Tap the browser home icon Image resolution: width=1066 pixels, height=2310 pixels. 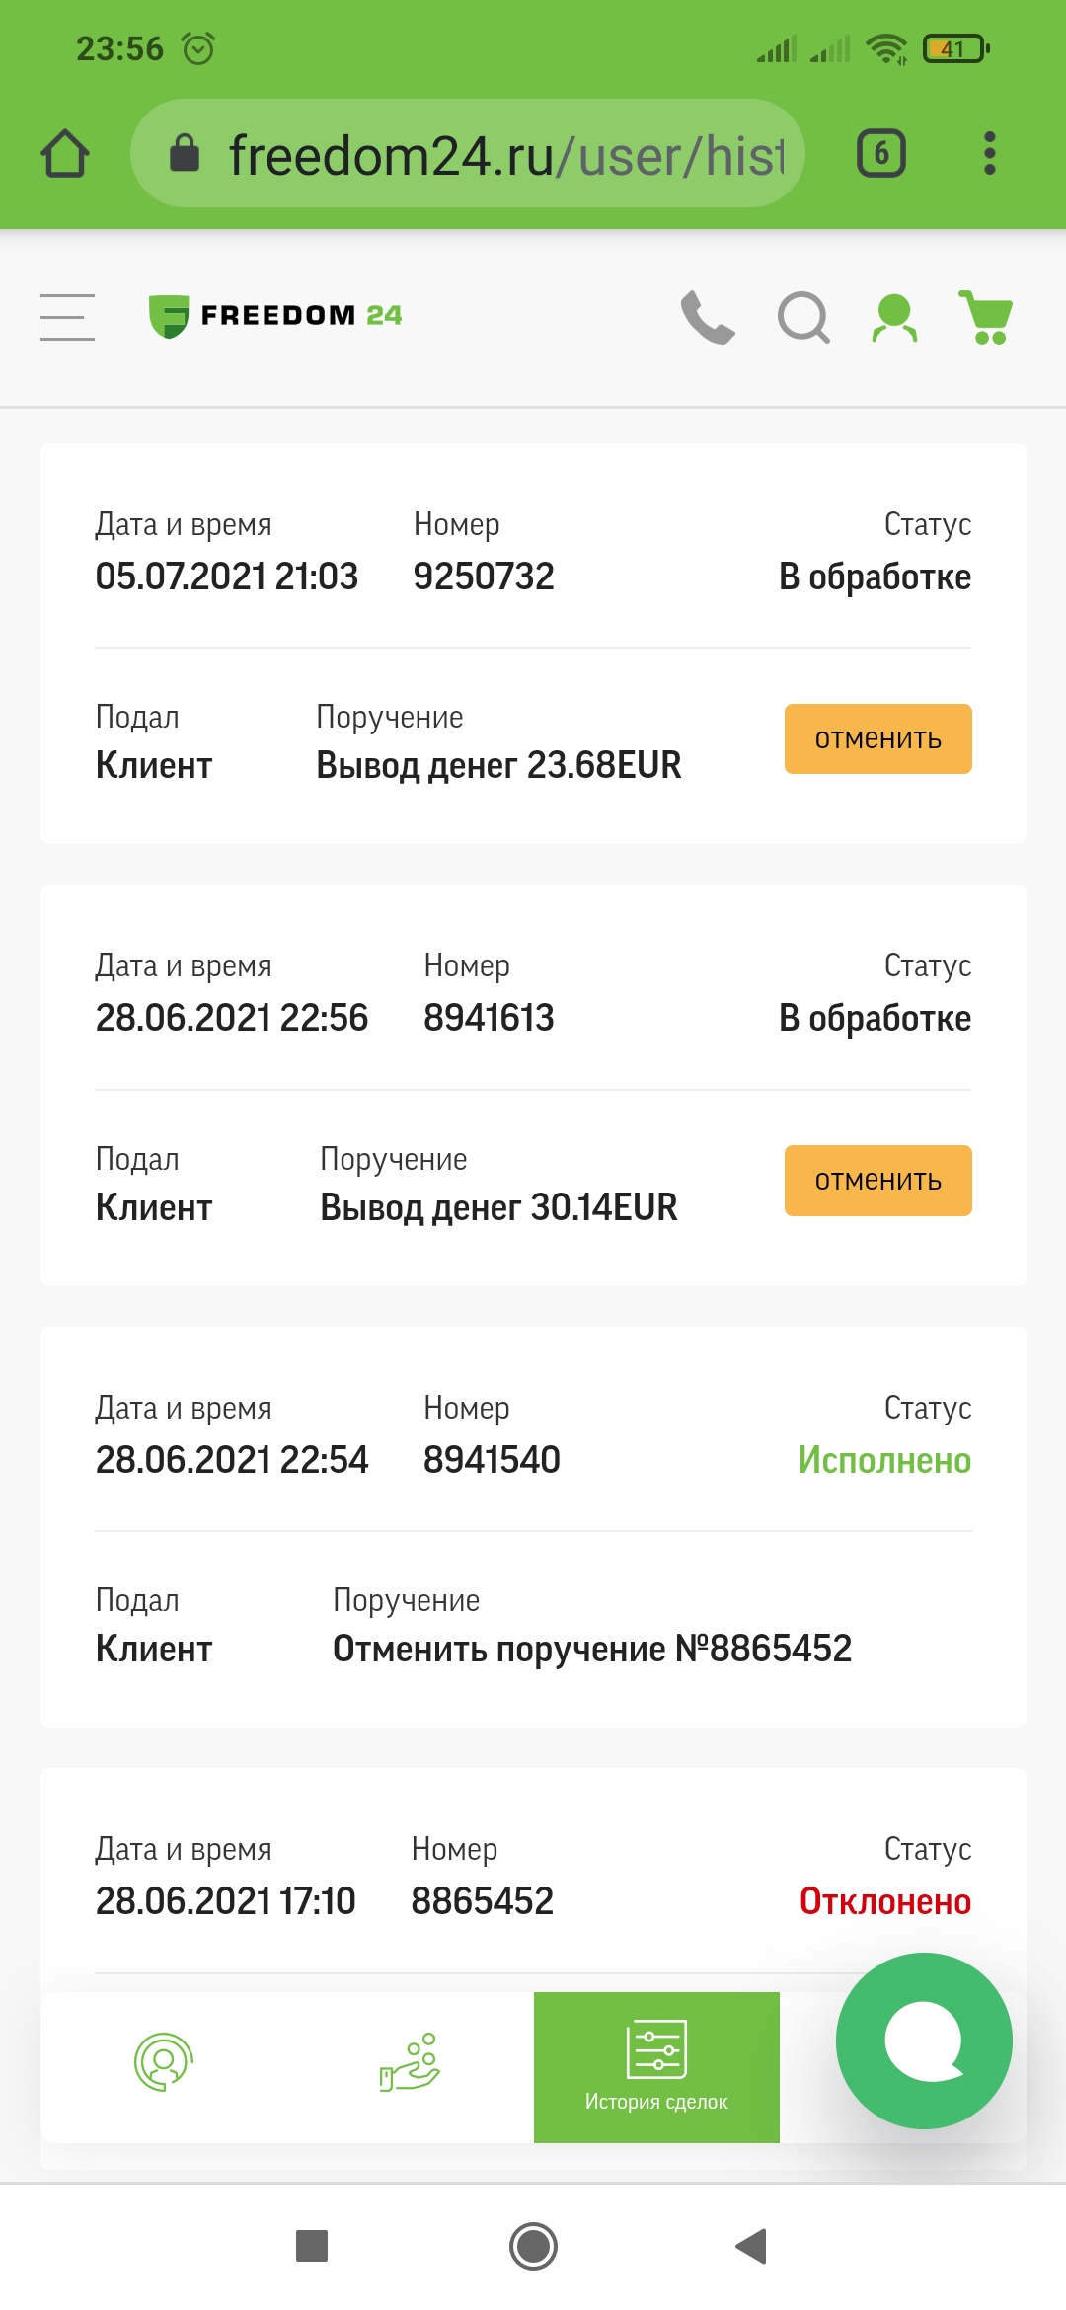65,153
